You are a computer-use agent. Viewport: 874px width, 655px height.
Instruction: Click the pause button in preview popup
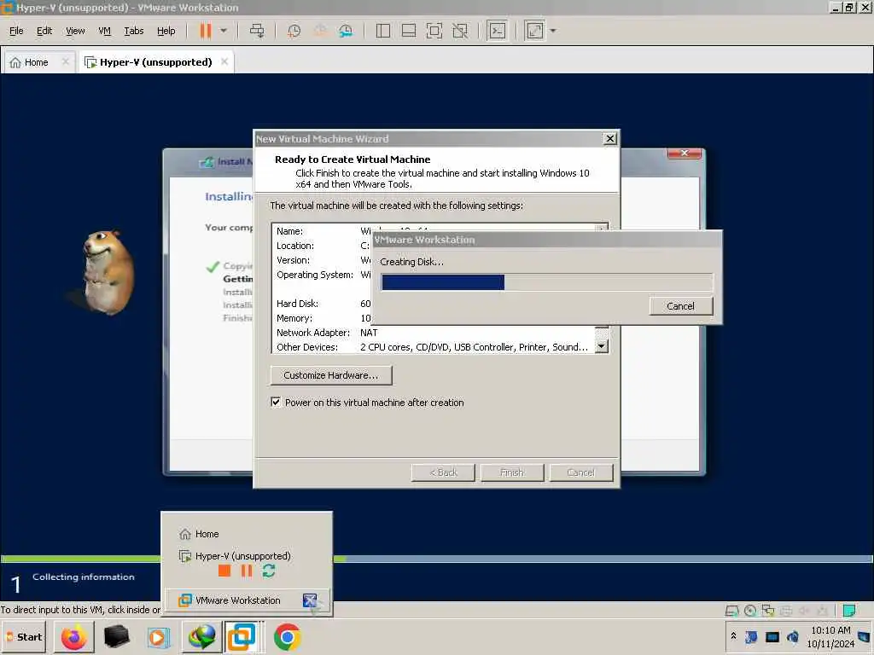pyautogui.click(x=247, y=571)
